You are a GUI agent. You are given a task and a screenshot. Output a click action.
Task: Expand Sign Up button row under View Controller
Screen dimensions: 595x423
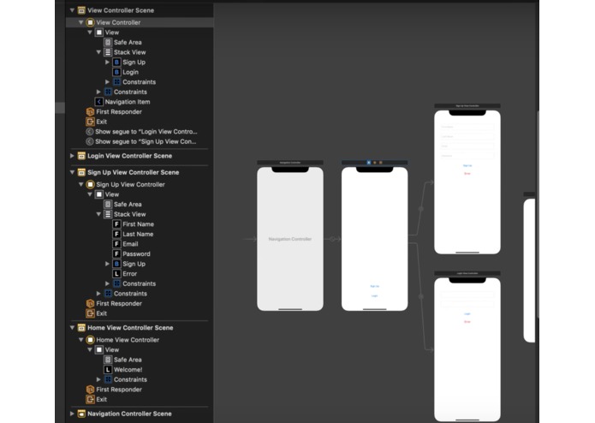[107, 62]
